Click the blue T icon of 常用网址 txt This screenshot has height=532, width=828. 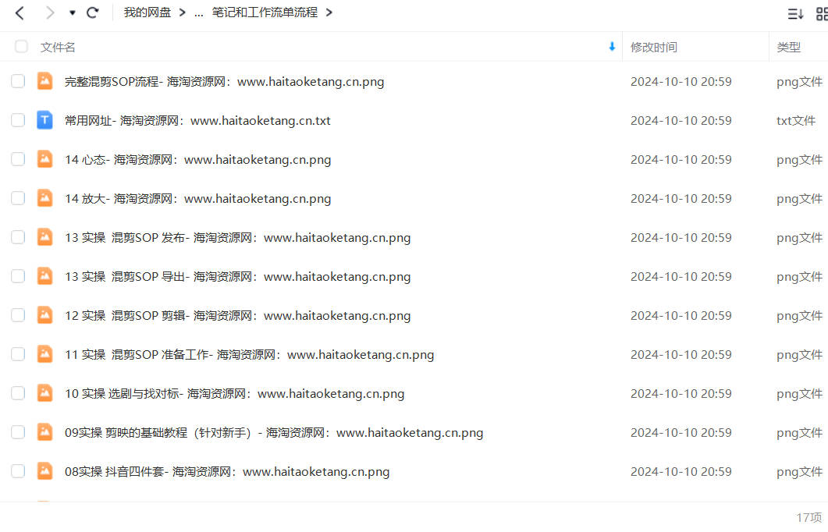[x=45, y=120]
